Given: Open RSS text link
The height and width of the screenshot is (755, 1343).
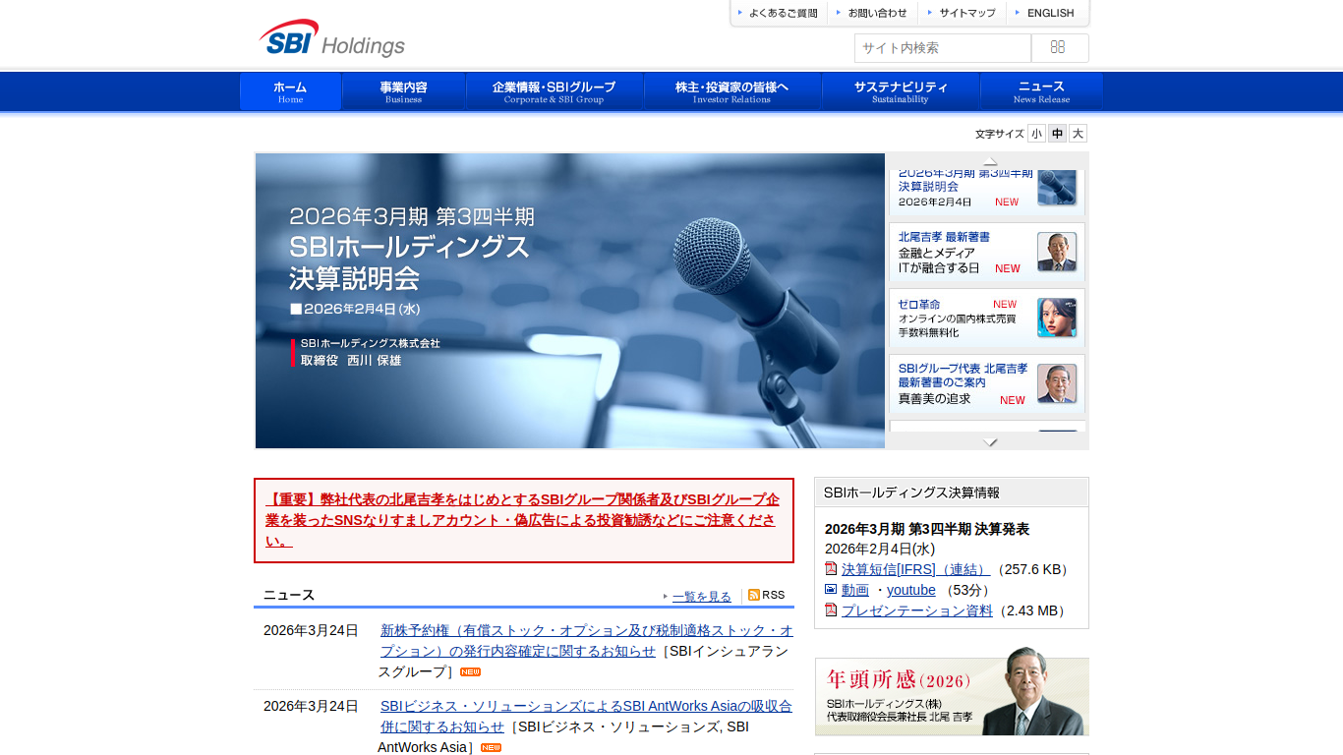Looking at the screenshot, I should point(774,595).
